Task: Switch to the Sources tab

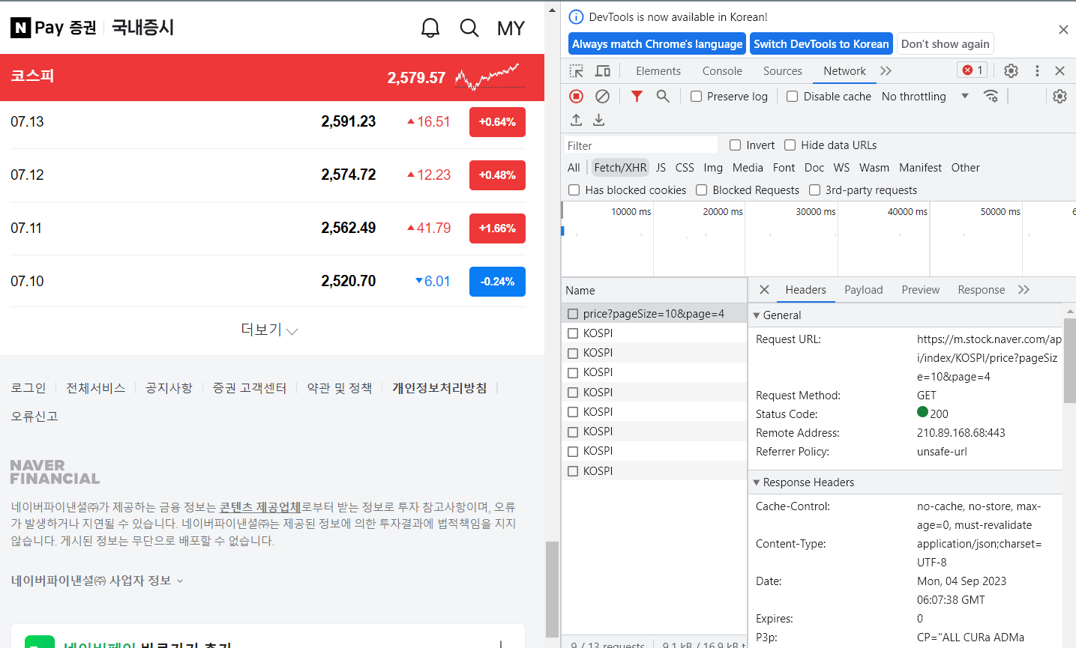Action: pyautogui.click(x=783, y=71)
